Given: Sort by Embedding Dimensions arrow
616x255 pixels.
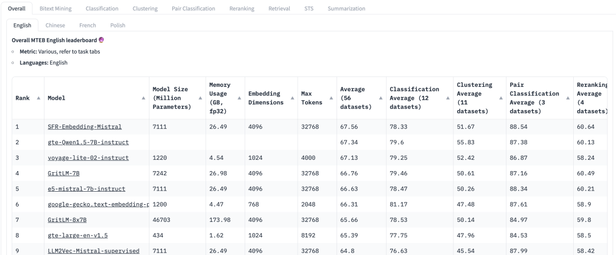Looking at the screenshot, I should tap(292, 98).
